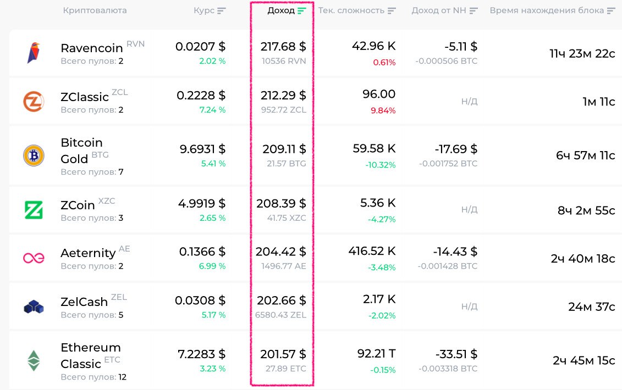The width and height of the screenshot is (622, 390).
Task: Sort by Тек. сложность column
Action: pyautogui.click(x=357, y=11)
